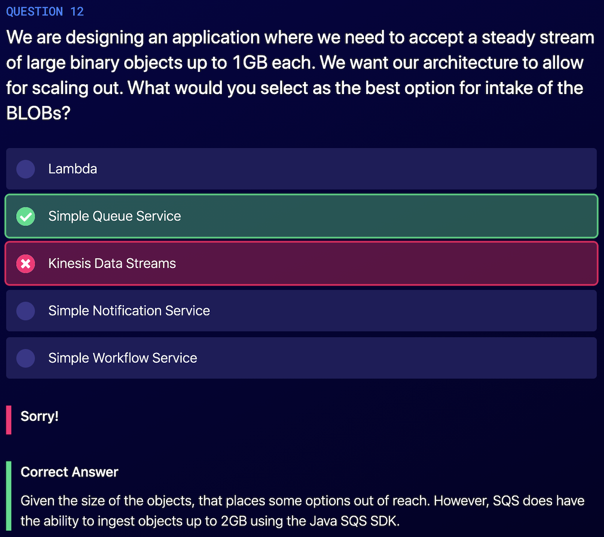Click the 2GB mention in the explanation
Viewport: 604px width, 537px height.
(x=233, y=521)
